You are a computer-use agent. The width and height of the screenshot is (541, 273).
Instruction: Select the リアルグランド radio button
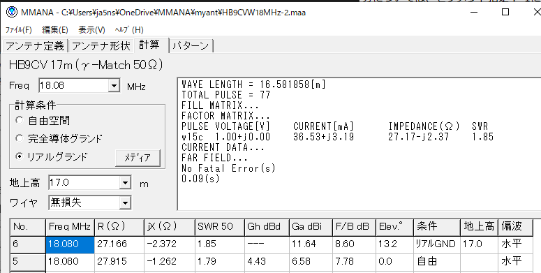(x=20, y=156)
